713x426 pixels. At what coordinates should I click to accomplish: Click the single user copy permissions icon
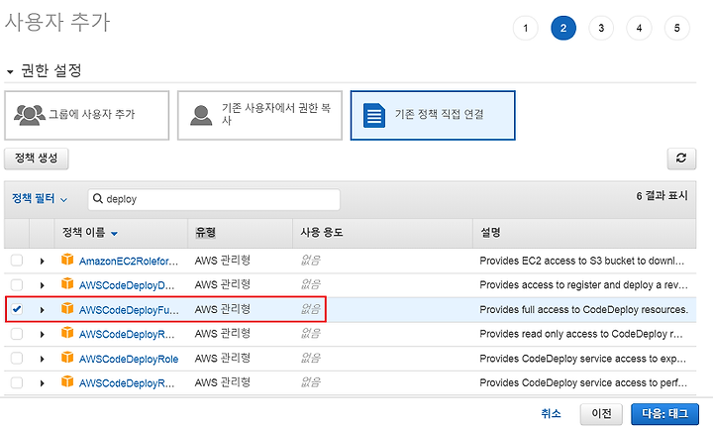201,115
